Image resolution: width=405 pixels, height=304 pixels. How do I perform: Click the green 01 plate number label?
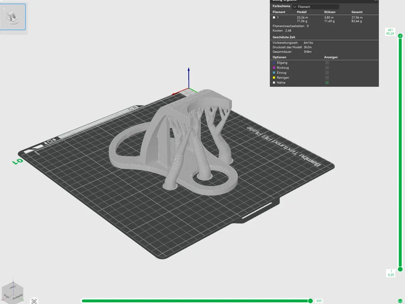[17, 162]
